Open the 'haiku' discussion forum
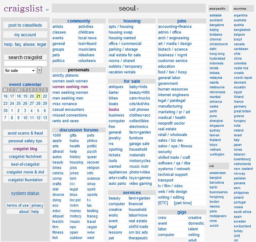 [74, 141]
